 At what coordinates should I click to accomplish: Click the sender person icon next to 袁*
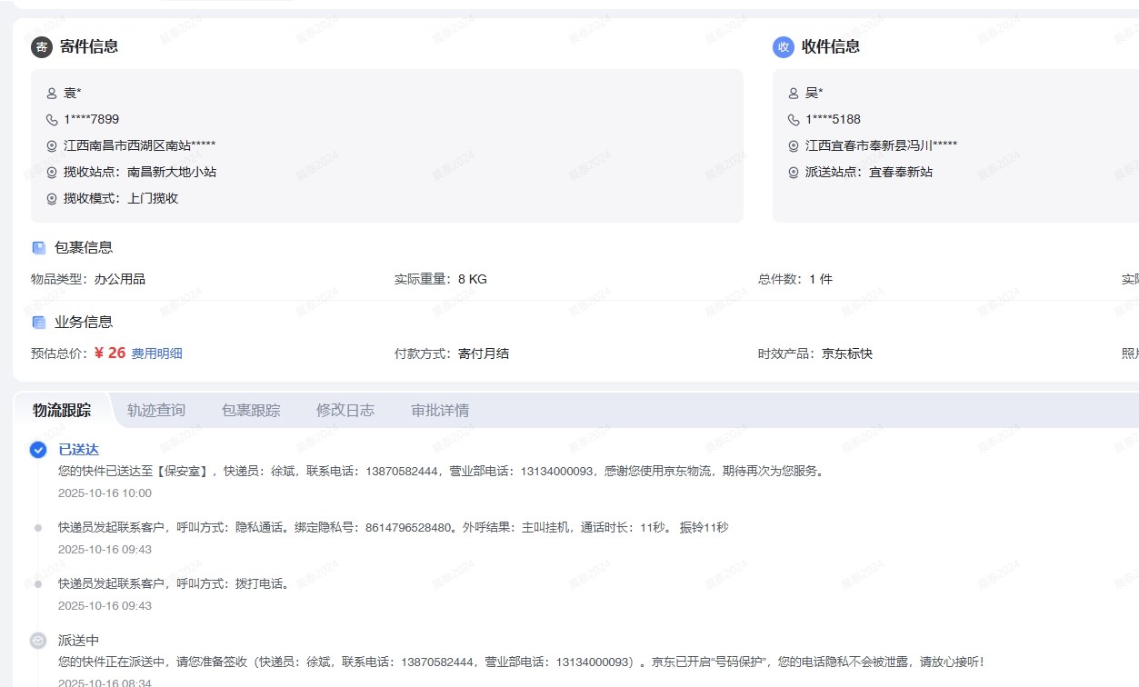(x=52, y=93)
